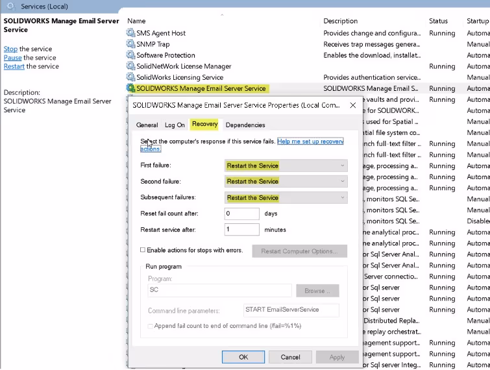Open the Dependencies tab
Image resolution: width=490 pixels, height=370 pixels.
coord(245,125)
